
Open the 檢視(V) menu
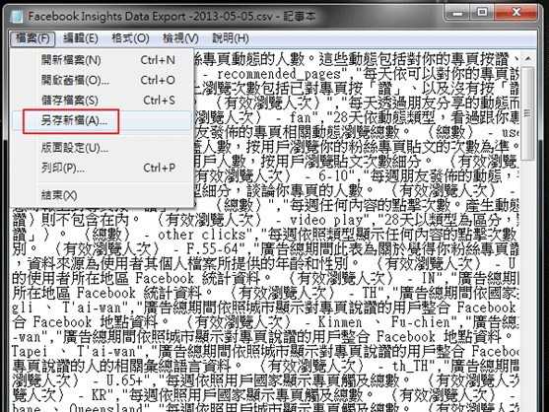(x=180, y=38)
